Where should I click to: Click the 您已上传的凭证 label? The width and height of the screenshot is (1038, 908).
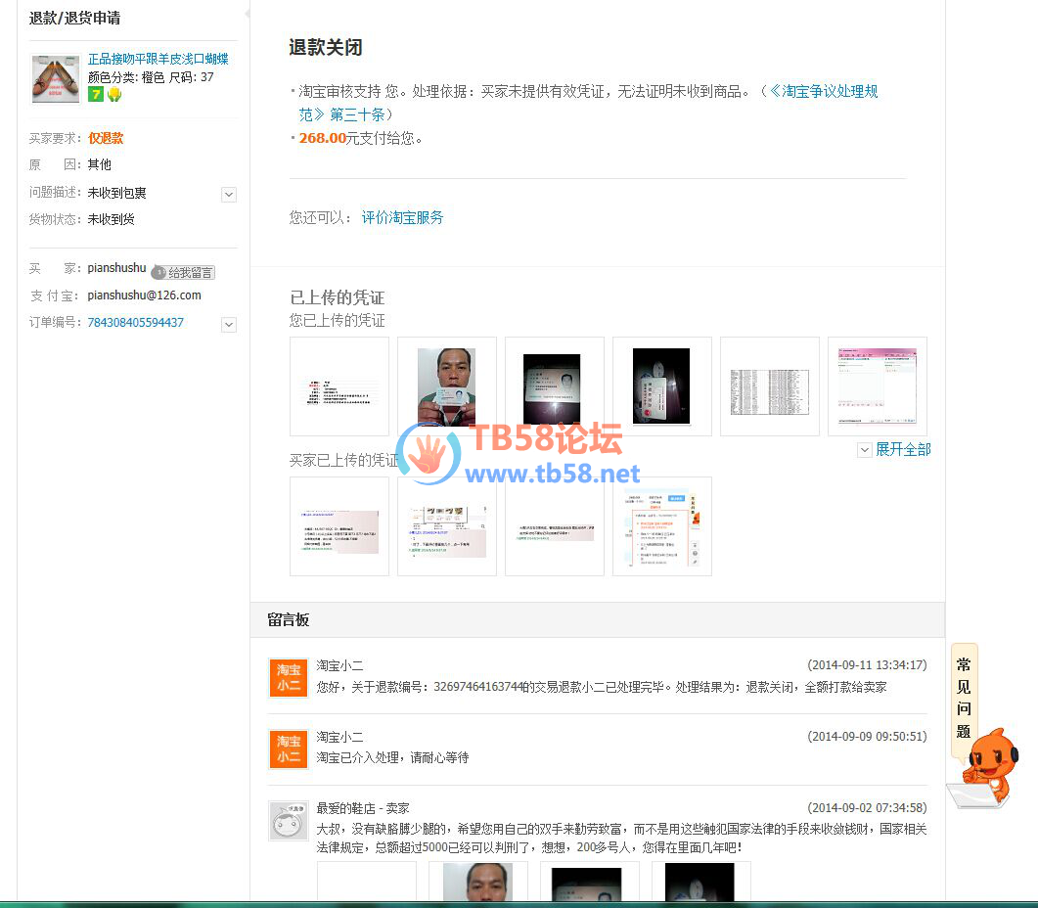(337, 321)
